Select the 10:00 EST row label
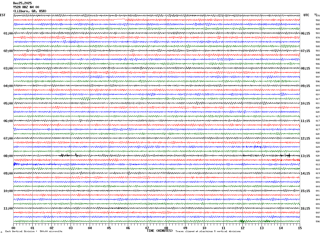This screenshot has width=321, height=235. point(8,191)
